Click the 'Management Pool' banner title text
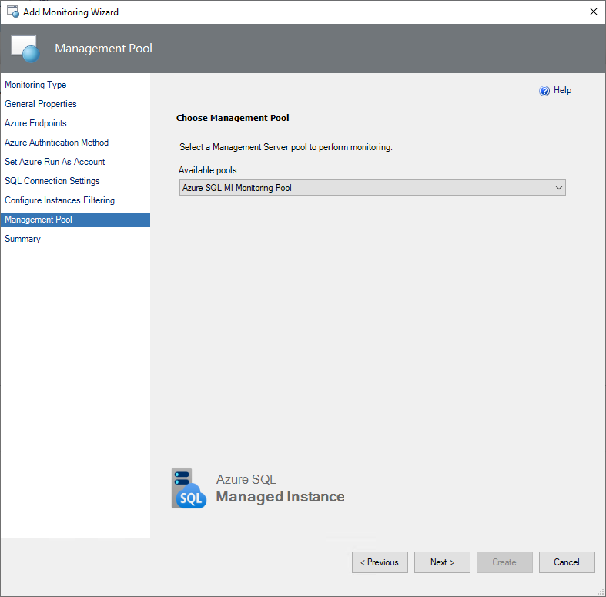This screenshot has width=606, height=597. pyautogui.click(x=104, y=49)
